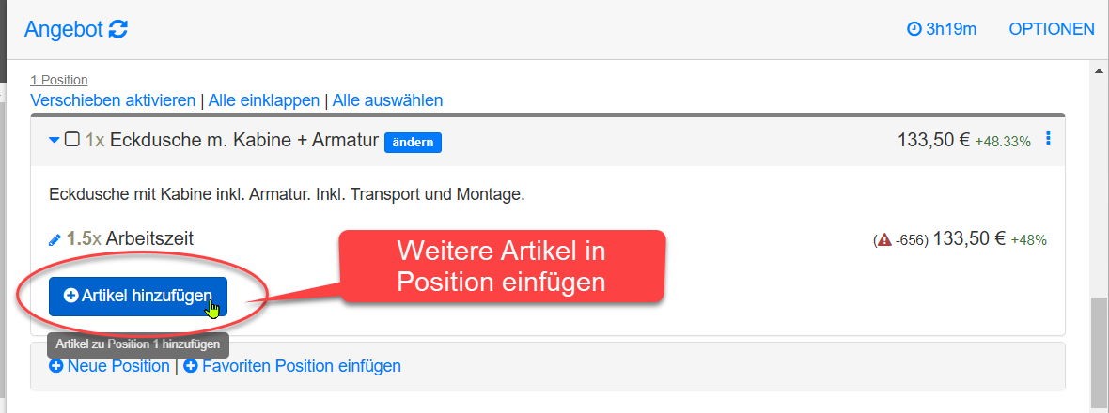Click the blue ändern button

click(x=413, y=142)
